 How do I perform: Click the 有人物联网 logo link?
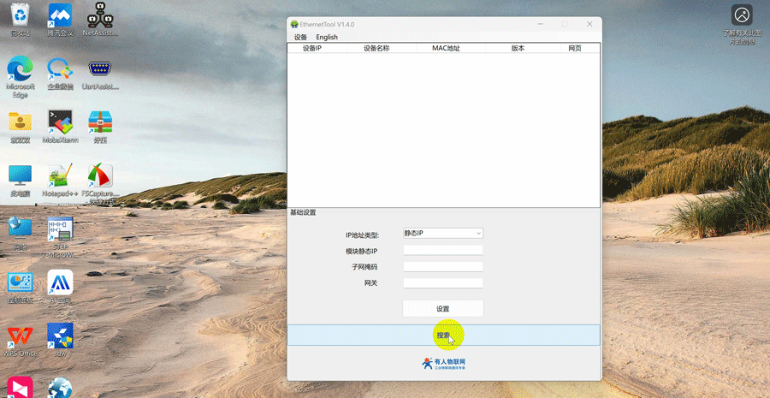[444, 364]
